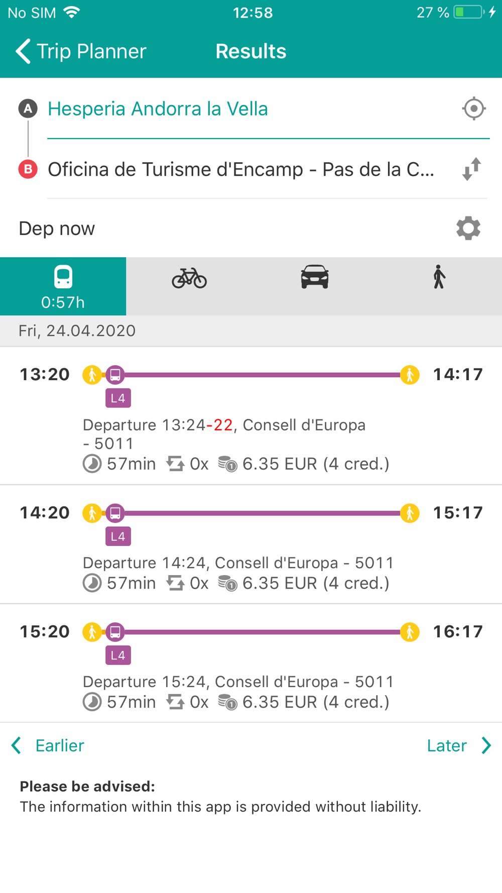Show earlier connections
The height and width of the screenshot is (893, 502).
[48, 745]
